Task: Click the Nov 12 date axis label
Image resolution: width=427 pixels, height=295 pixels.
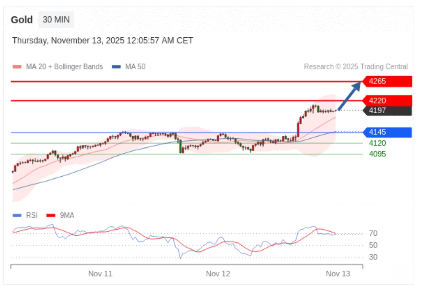Action: pos(218,274)
